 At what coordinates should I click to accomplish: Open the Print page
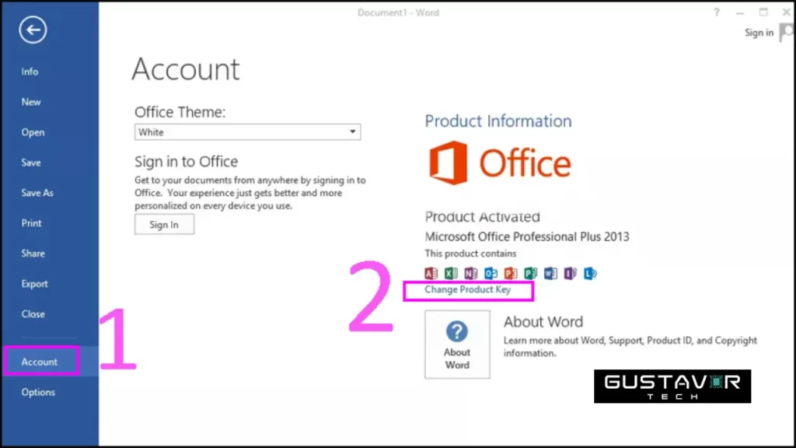(31, 223)
